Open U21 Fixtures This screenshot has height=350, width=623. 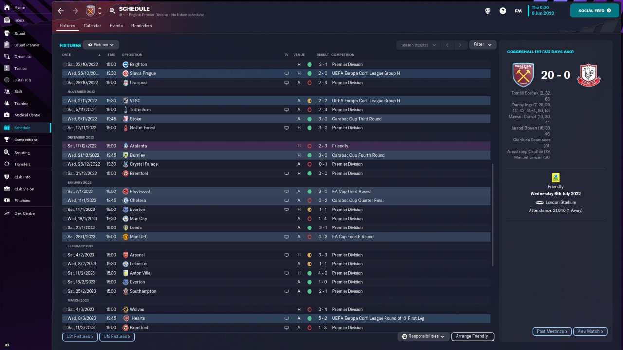point(80,336)
